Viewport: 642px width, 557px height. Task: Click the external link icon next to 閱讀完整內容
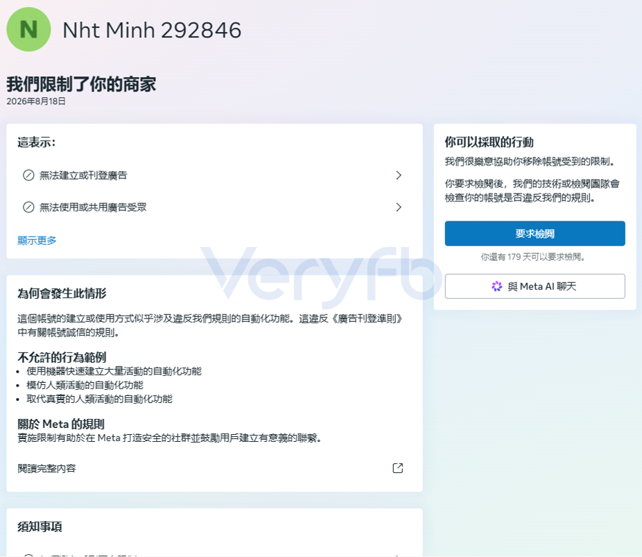click(397, 468)
